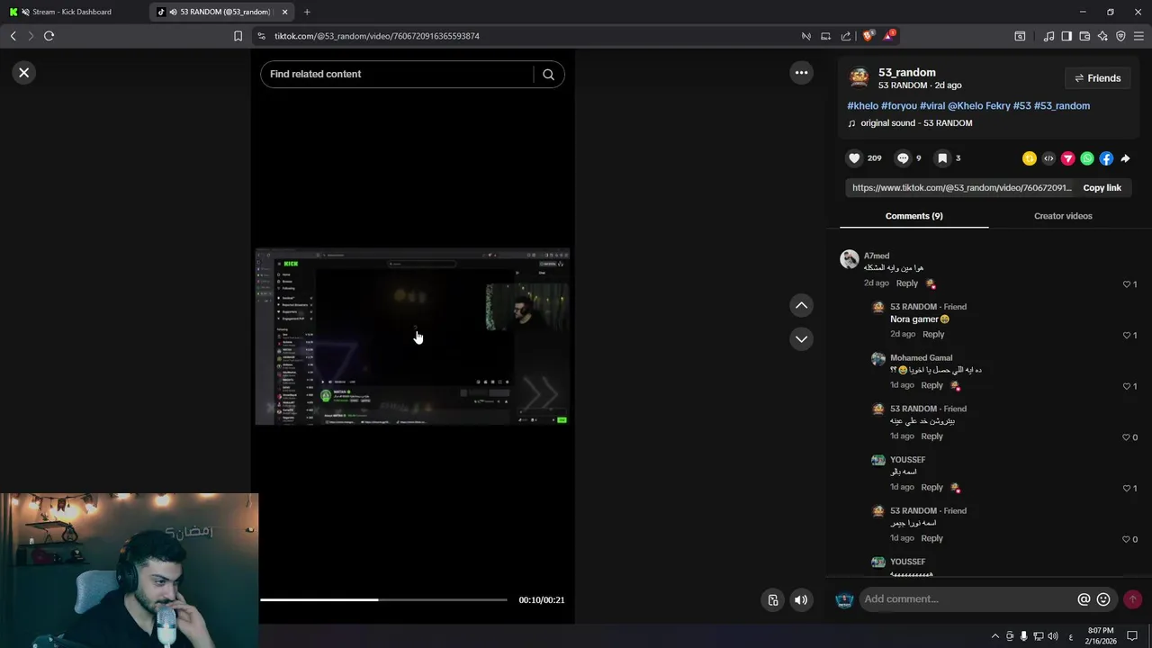Viewport: 1152px width, 648px height.
Task: Seek the video progress bar
Action: coord(383,599)
